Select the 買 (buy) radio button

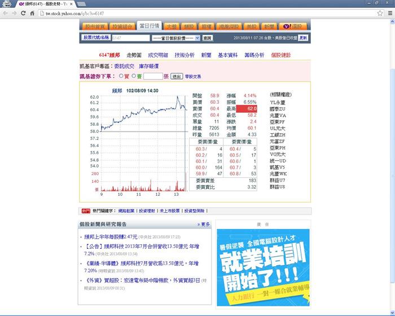(121, 76)
